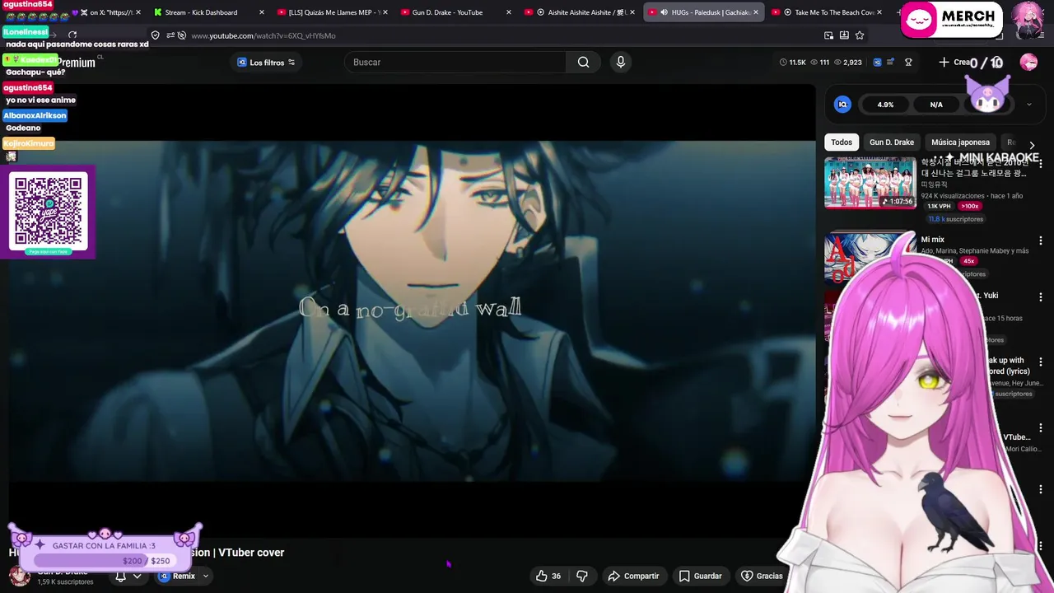Click the 11.8 k suscriptores badge
Image resolution: width=1054 pixels, height=593 pixels.
pyautogui.click(x=955, y=219)
